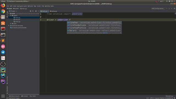
Task: Expand the venv folder arrow
Action: click(11, 24)
